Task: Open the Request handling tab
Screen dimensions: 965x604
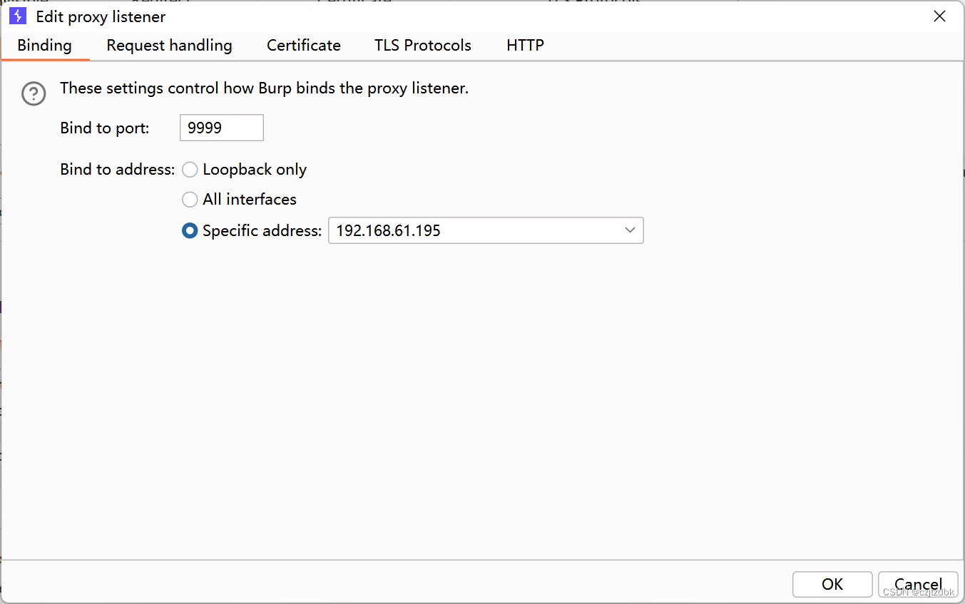Action: click(x=169, y=46)
